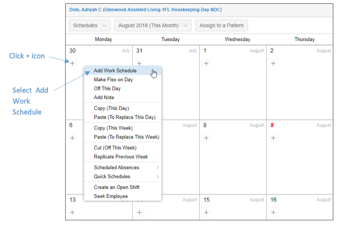
Task: Expand the Scheduled Absences submenu
Action: [x=123, y=167]
